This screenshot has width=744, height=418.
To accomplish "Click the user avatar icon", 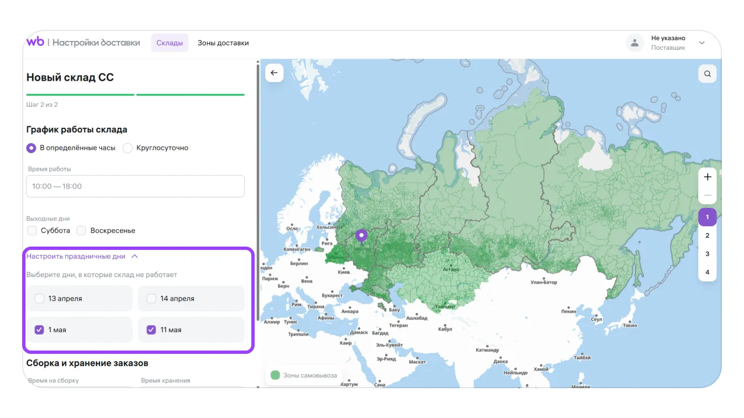I will click(x=635, y=43).
